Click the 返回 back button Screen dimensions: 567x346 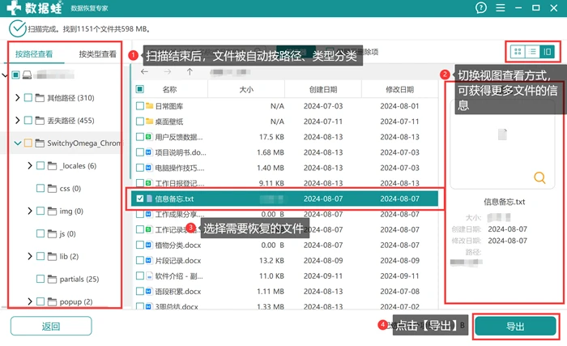coord(51,327)
